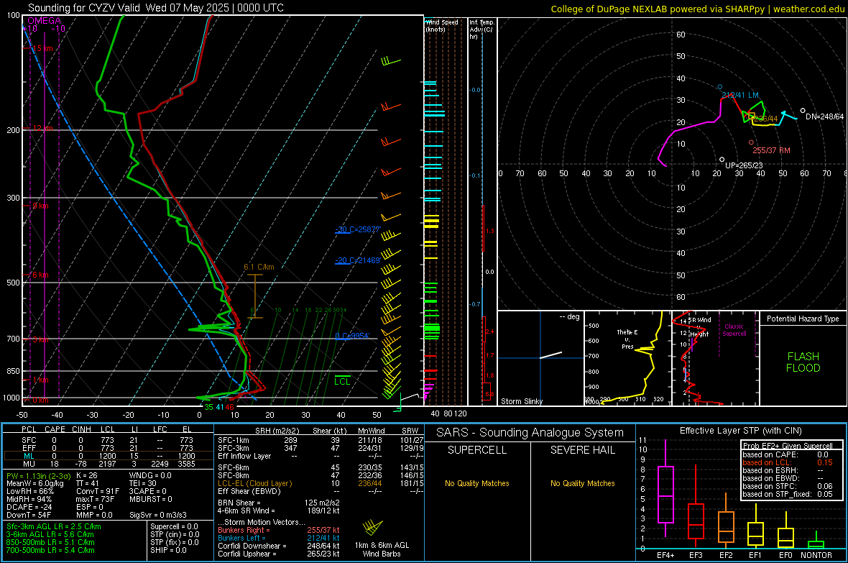Click the Potential Hazard Type header
The image size is (848, 563).
803,319
